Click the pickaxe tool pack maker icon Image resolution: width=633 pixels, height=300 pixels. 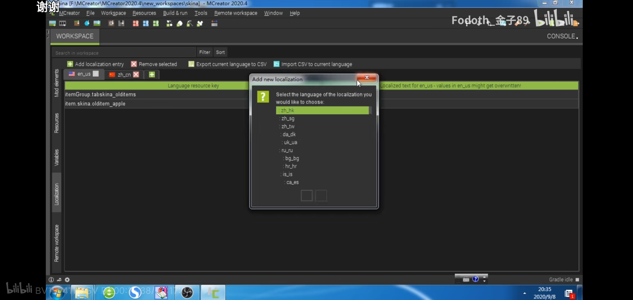(190, 24)
